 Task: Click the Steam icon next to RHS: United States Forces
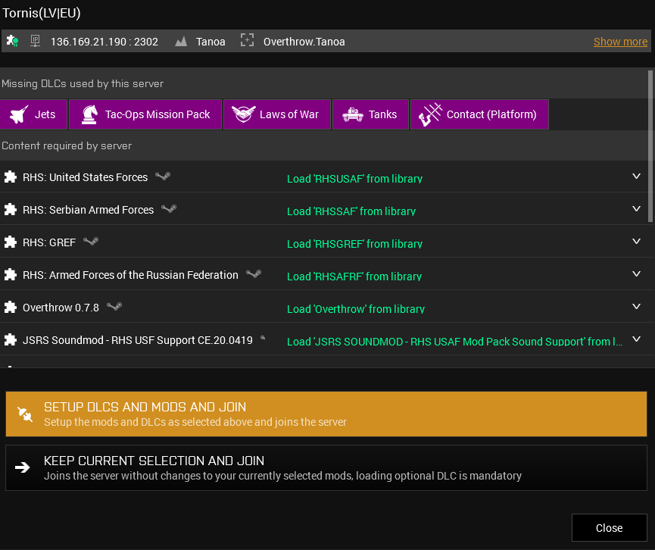pyautogui.click(x=163, y=177)
